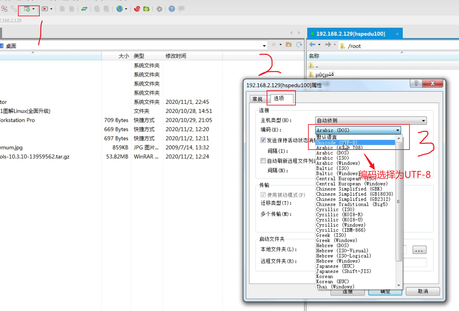
Task: Click the blue-green transfer arrows icon
Action: 84,9
